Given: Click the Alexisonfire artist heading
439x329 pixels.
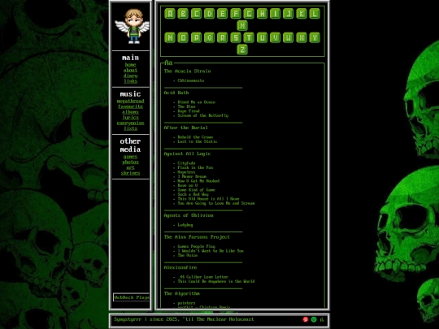Looking at the screenshot, I should (x=180, y=267).
